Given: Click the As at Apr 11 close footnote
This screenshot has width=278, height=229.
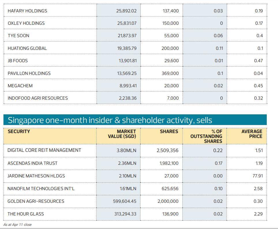Looking at the screenshot, I should 18,225.
